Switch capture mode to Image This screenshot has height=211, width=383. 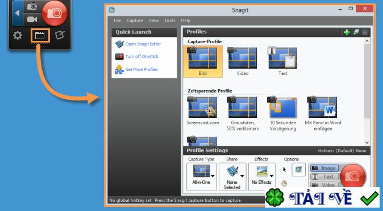(324, 168)
